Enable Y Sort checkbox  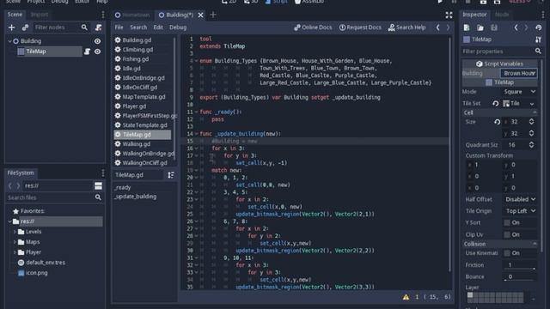coord(507,223)
